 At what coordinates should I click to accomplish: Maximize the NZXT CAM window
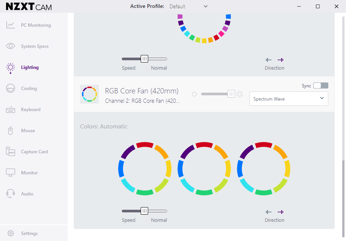tap(318, 6)
